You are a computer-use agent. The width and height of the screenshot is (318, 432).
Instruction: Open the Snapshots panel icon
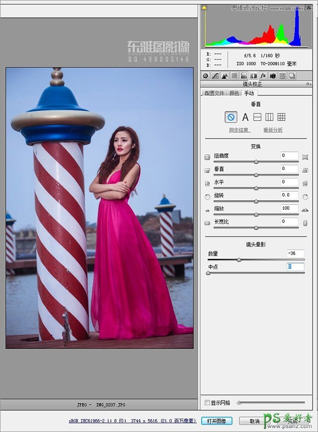tap(292, 76)
